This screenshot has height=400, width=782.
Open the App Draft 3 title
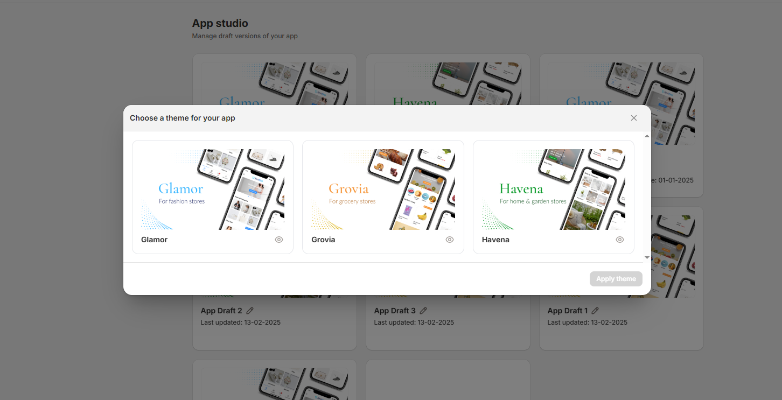pos(395,311)
